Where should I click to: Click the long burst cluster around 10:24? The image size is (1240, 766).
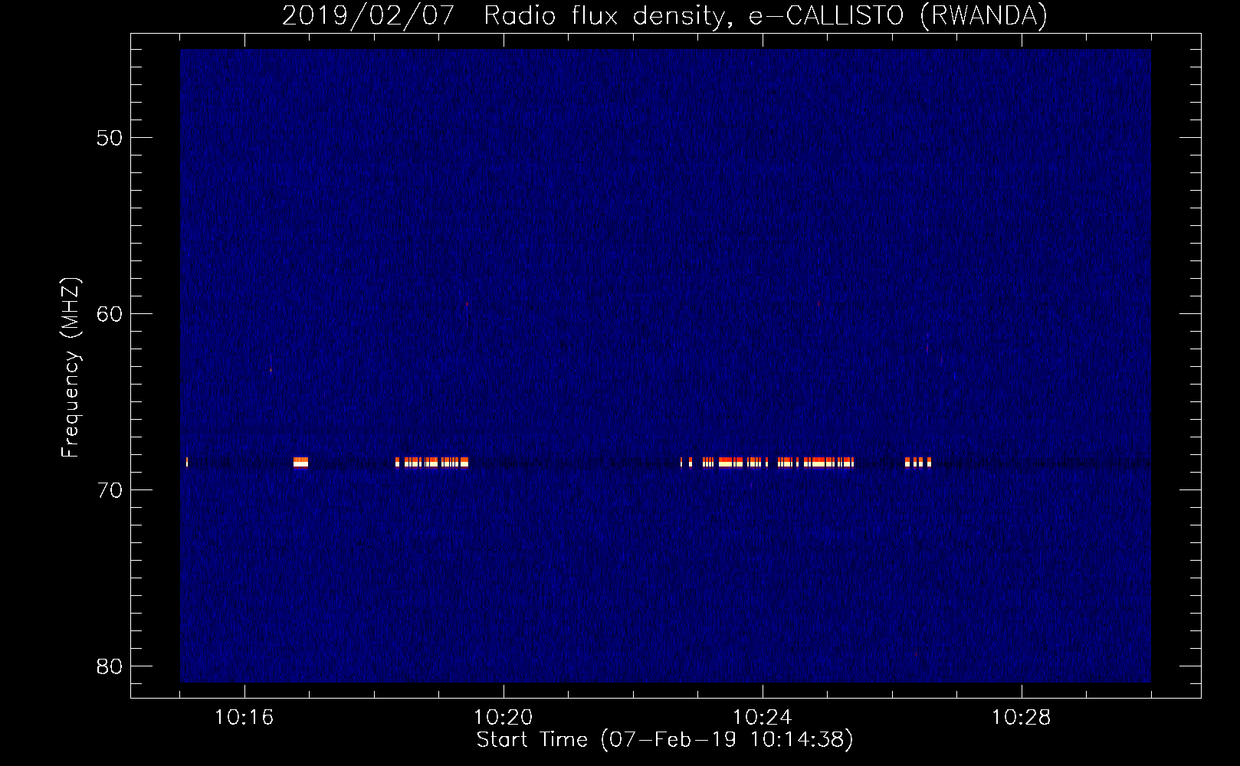[x=767, y=462]
